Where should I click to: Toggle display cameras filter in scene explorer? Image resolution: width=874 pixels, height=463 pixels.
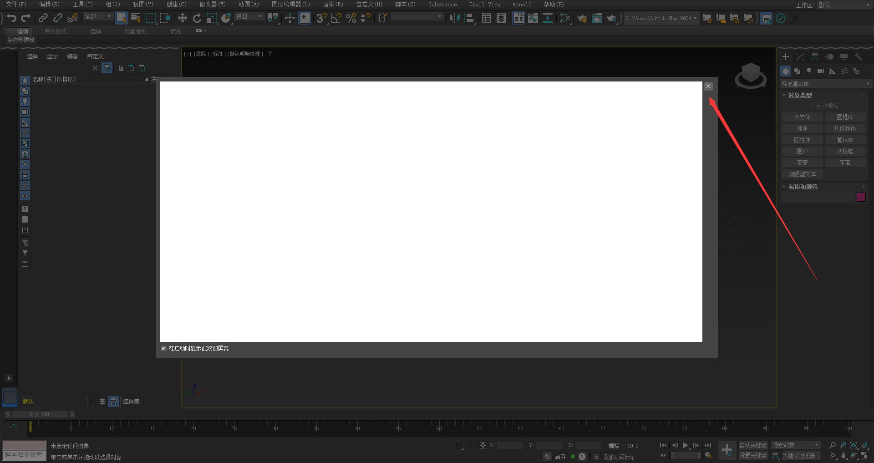[x=25, y=112]
